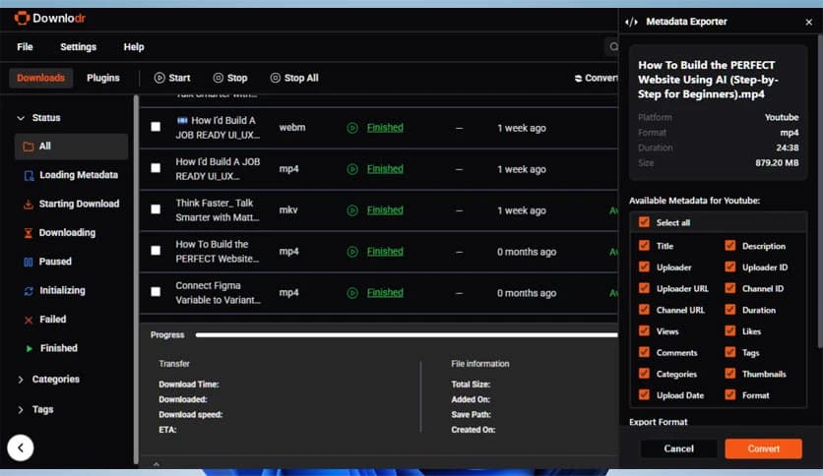The image size is (823, 476).
Task: Click the mkv format cell
Action: point(288,210)
